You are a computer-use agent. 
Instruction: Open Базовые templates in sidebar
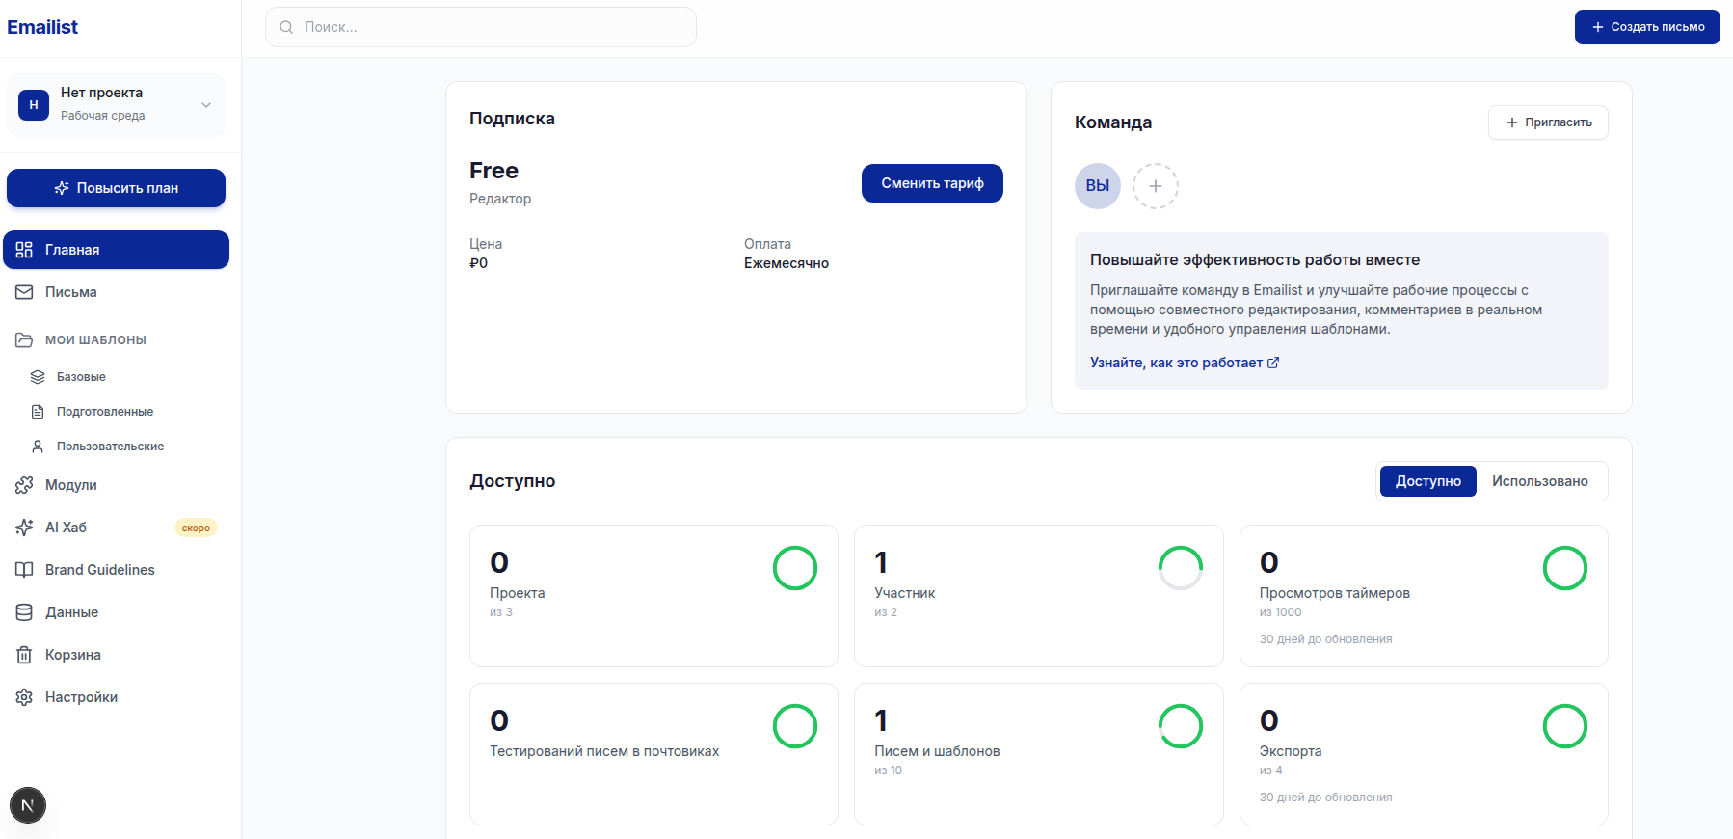81,377
